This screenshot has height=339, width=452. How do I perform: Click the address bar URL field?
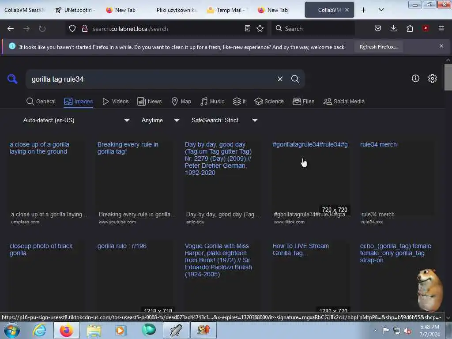(x=166, y=29)
